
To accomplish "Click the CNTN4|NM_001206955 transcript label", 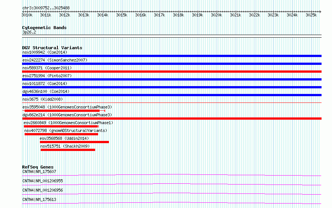I will click(x=43, y=181).
